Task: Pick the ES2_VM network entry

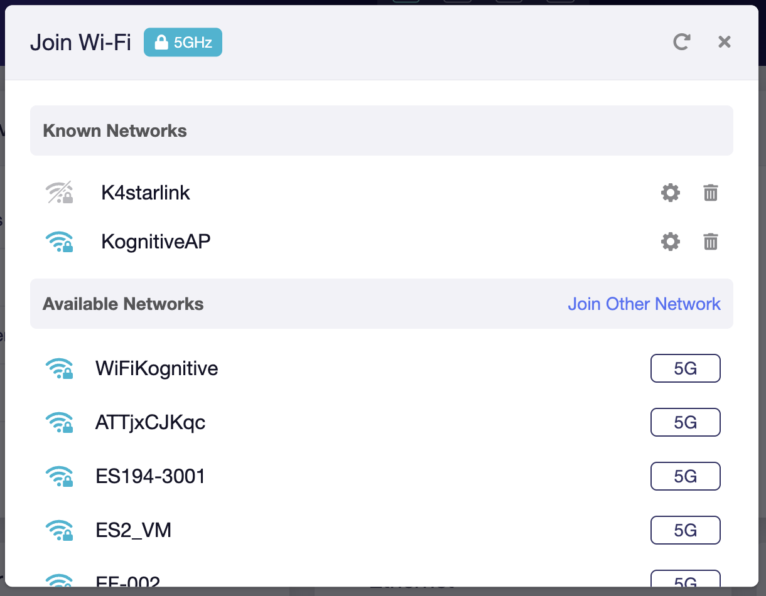Action: pos(133,531)
